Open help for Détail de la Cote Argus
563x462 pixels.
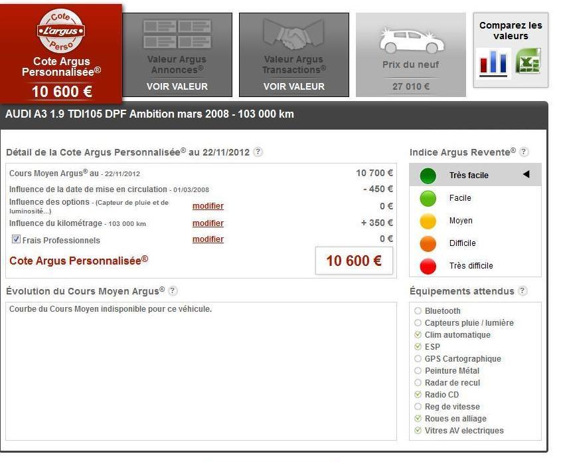pos(258,152)
